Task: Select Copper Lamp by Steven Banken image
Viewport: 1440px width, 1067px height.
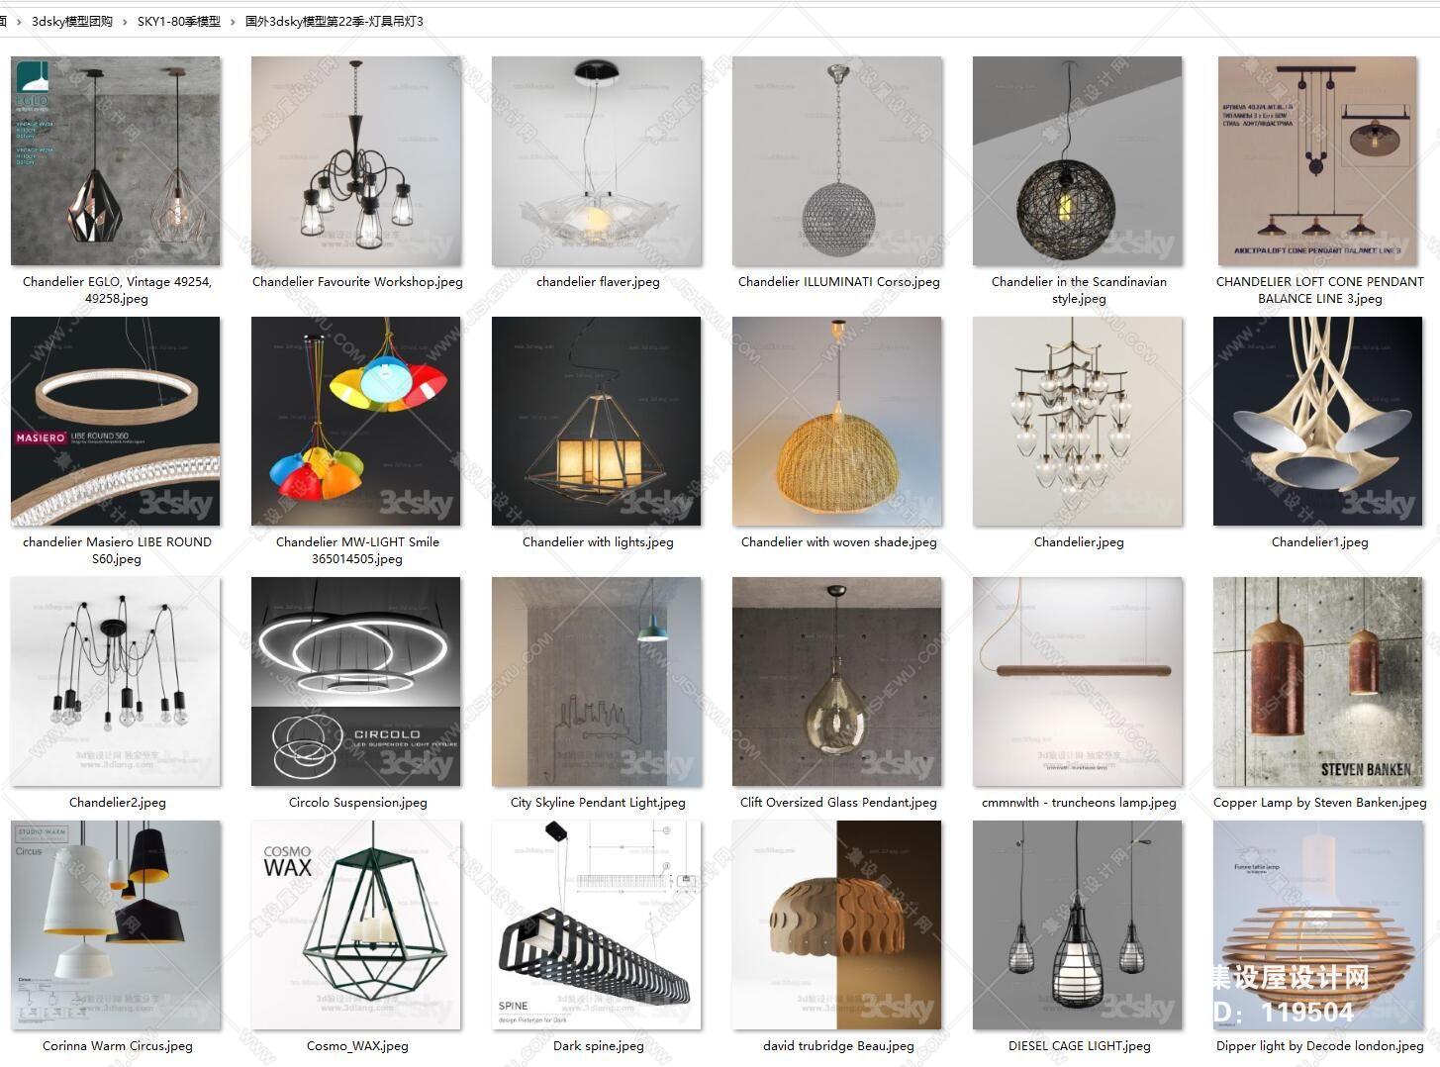Action: point(1318,682)
